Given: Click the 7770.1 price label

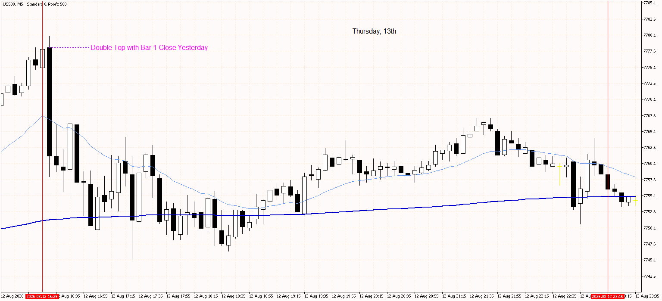Looking at the screenshot, I should tap(649, 99).
